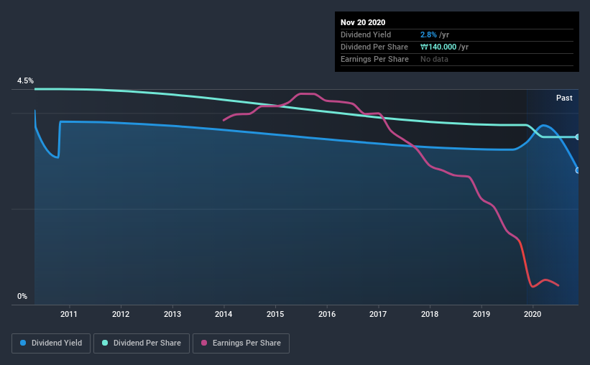
Task: Click the 2017 x-axis label
Action: pos(378,314)
